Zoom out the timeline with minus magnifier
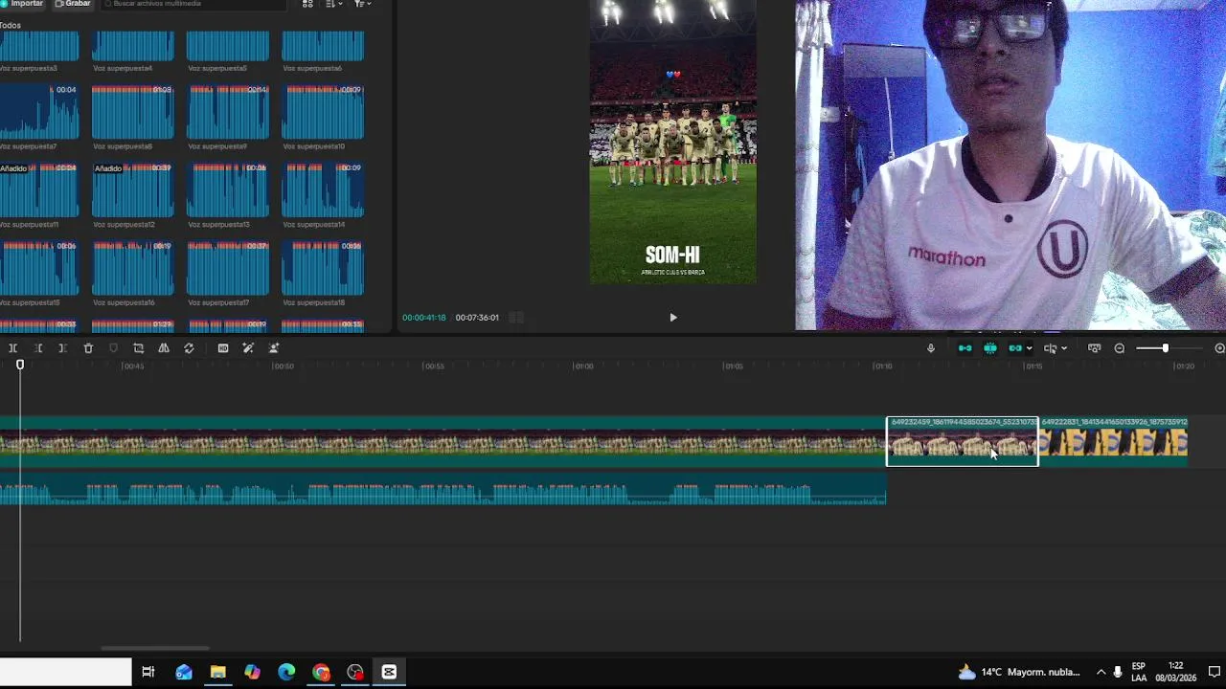The image size is (1226, 689). [x=1119, y=348]
